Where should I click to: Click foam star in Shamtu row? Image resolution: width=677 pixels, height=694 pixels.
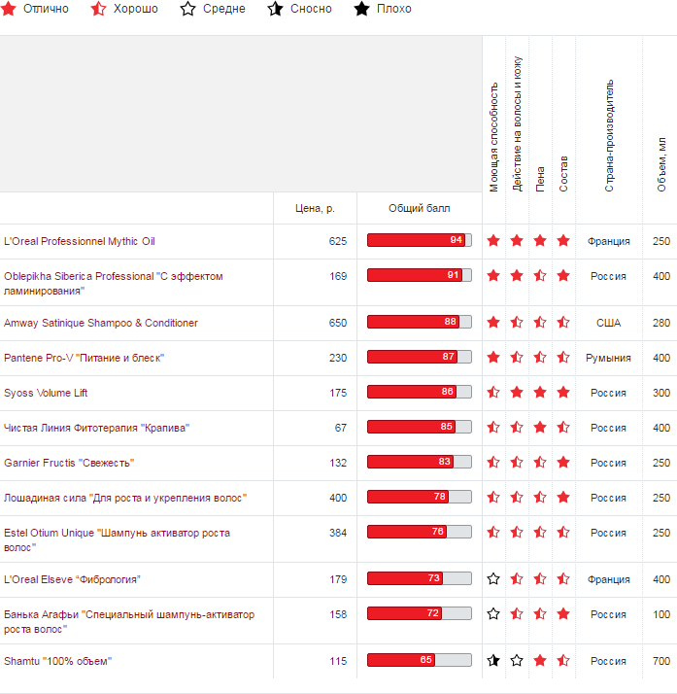click(540, 660)
